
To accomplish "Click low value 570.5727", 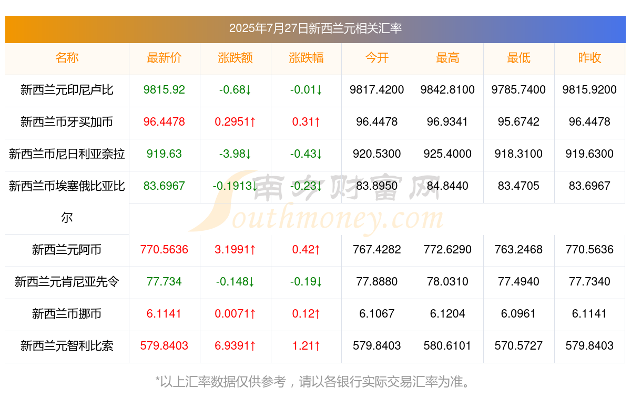I will [518, 346].
